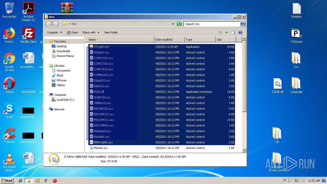Launch Google Chrome desktop shortcut
Image resolution: width=327 pixels, height=184 pixels.
(x=9, y=62)
